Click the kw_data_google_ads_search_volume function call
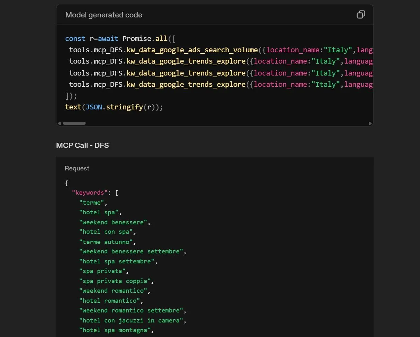 click(192, 50)
